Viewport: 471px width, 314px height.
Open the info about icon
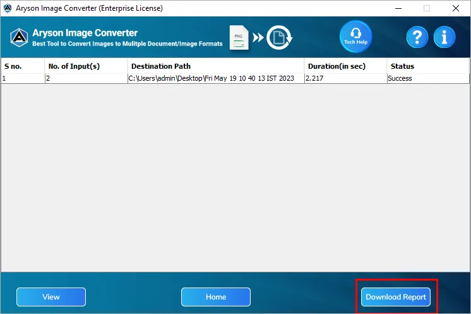(x=444, y=37)
